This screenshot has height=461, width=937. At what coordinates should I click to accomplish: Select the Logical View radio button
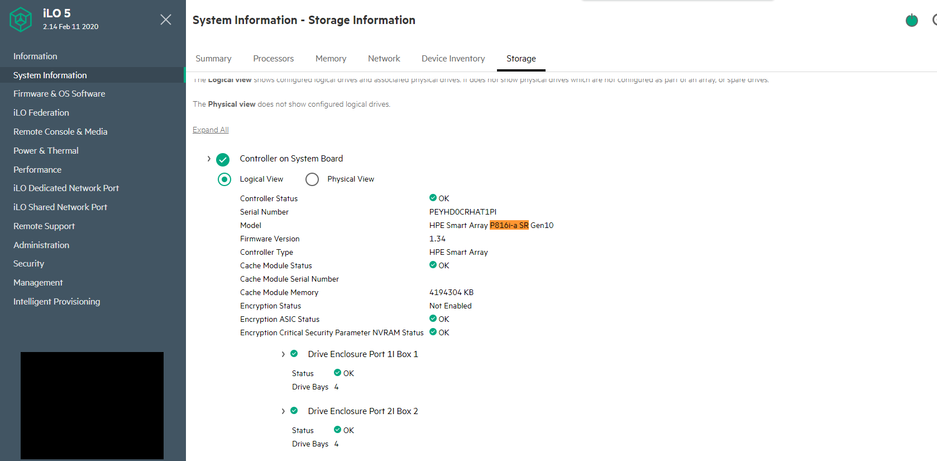pos(224,179)
